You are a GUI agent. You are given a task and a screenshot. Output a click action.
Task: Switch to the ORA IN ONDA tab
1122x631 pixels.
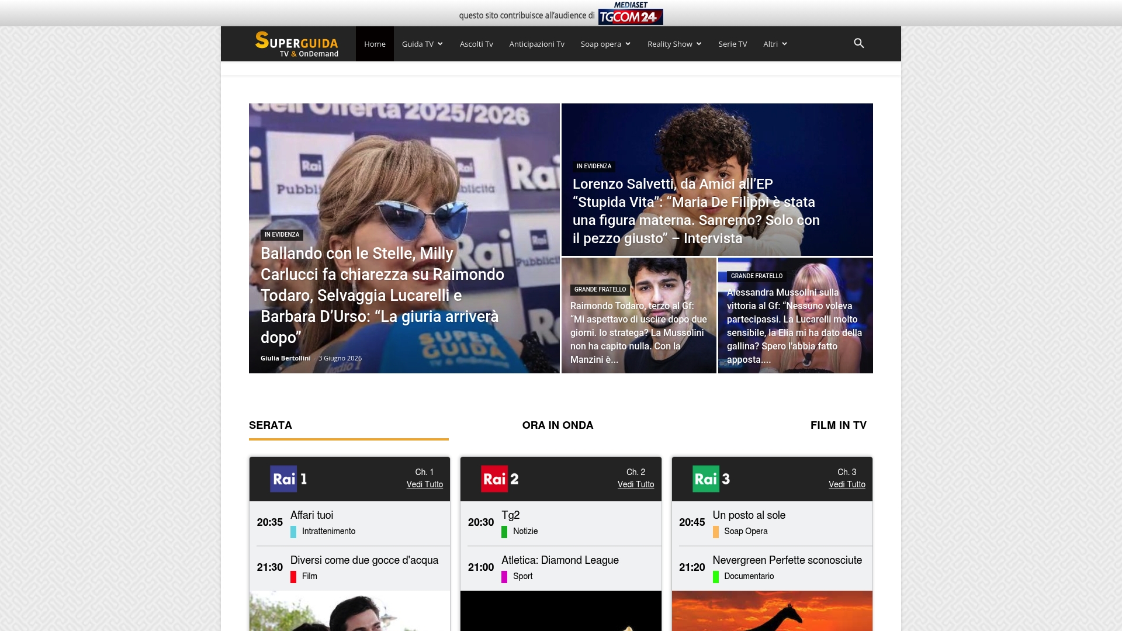[557, 425]
